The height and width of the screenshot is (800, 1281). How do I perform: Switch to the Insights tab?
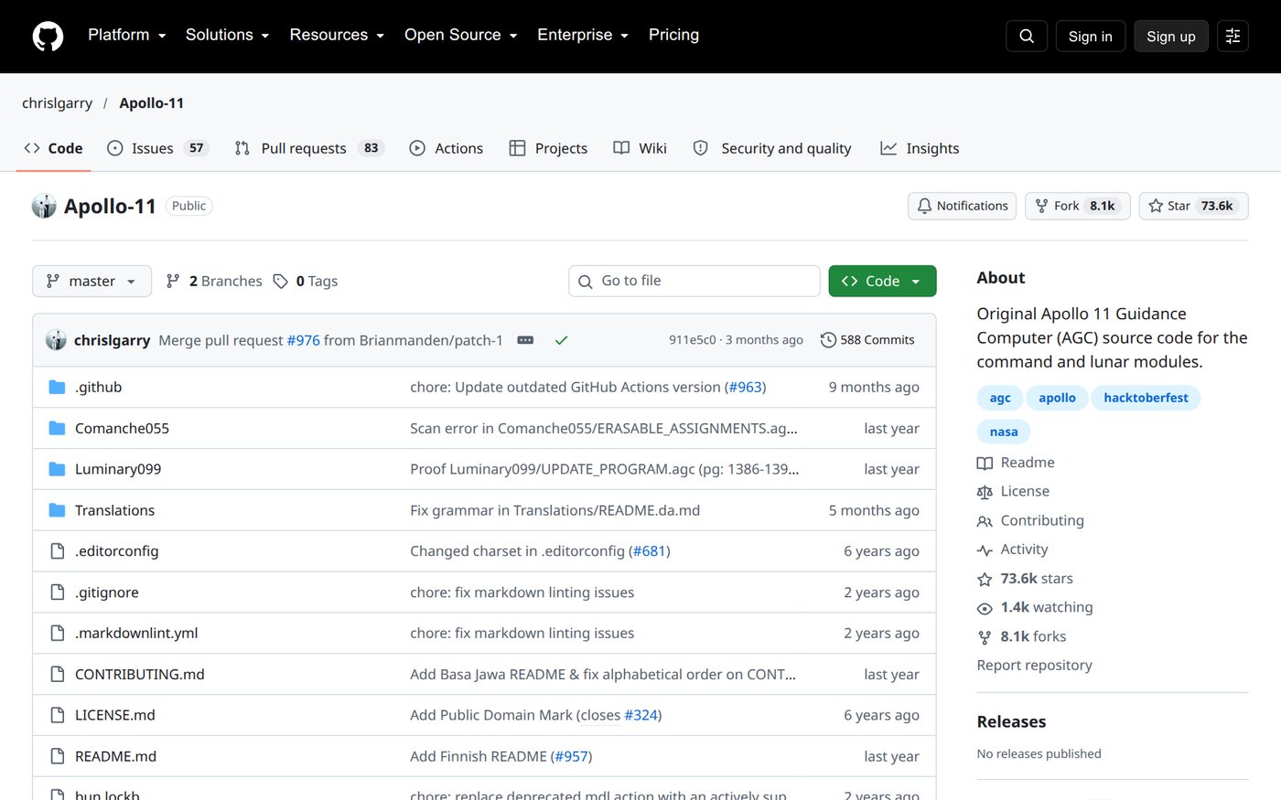coord(920,148)
